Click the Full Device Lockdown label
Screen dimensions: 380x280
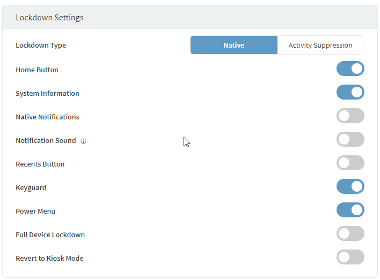[50, 235]
